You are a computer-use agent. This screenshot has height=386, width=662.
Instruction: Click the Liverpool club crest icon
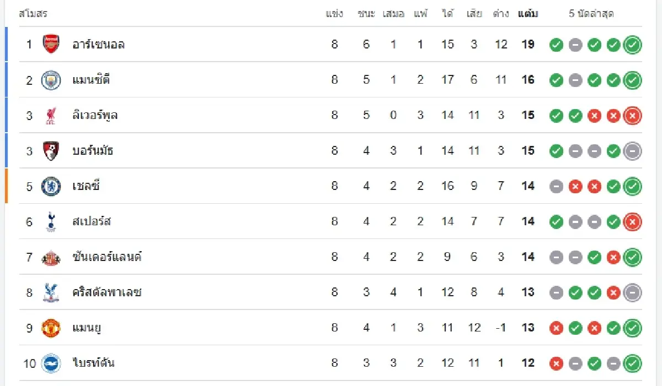(x=51, y=115)
